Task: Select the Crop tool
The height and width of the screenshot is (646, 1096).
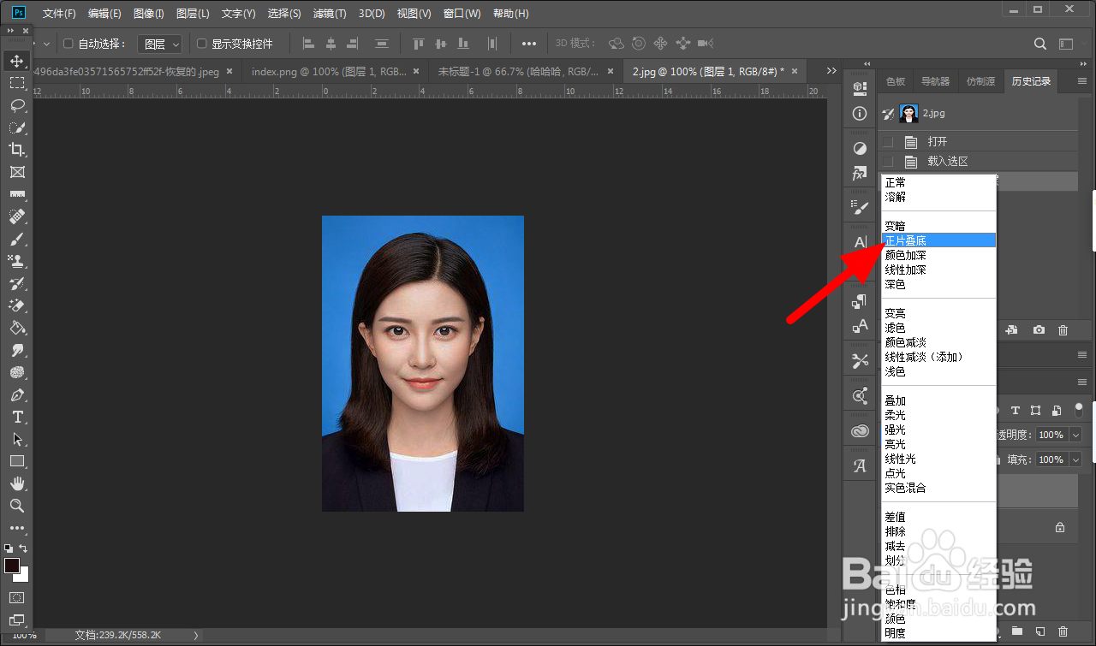Action: (17, 150)
